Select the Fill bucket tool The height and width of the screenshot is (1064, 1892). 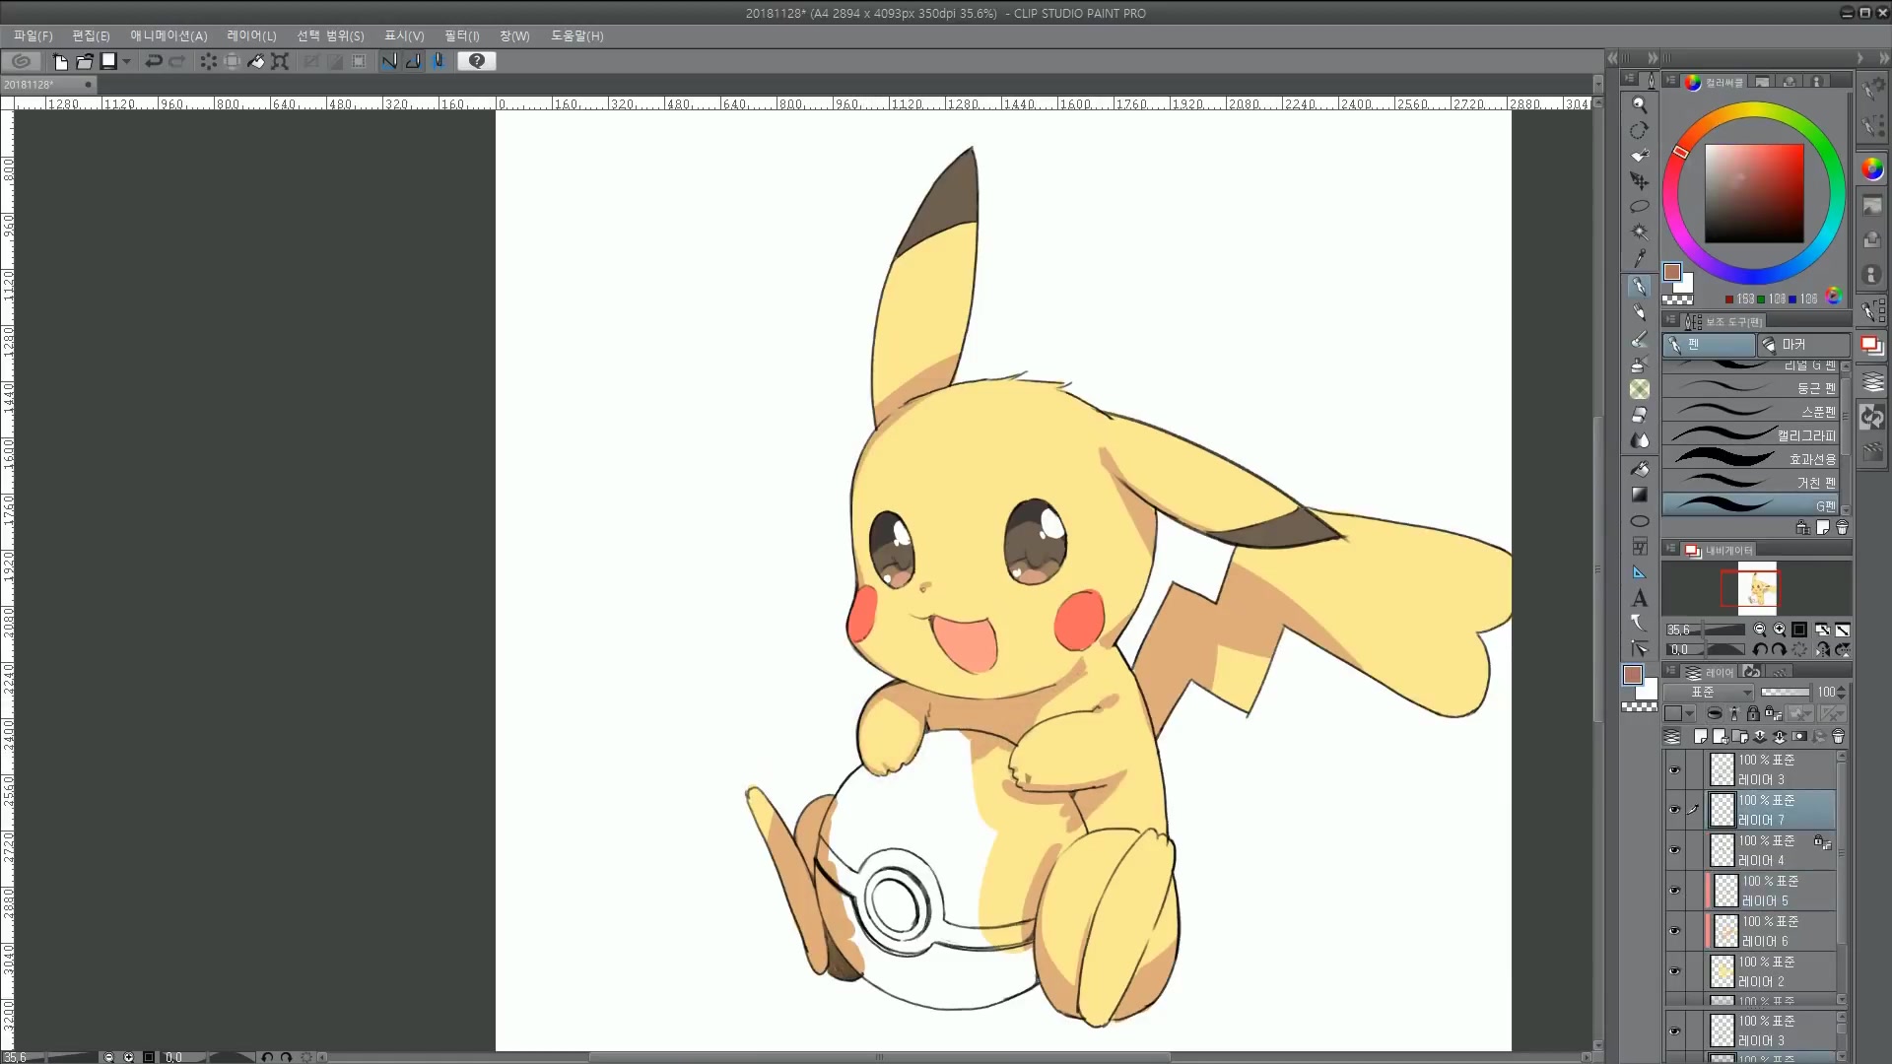pos(1639,469)
